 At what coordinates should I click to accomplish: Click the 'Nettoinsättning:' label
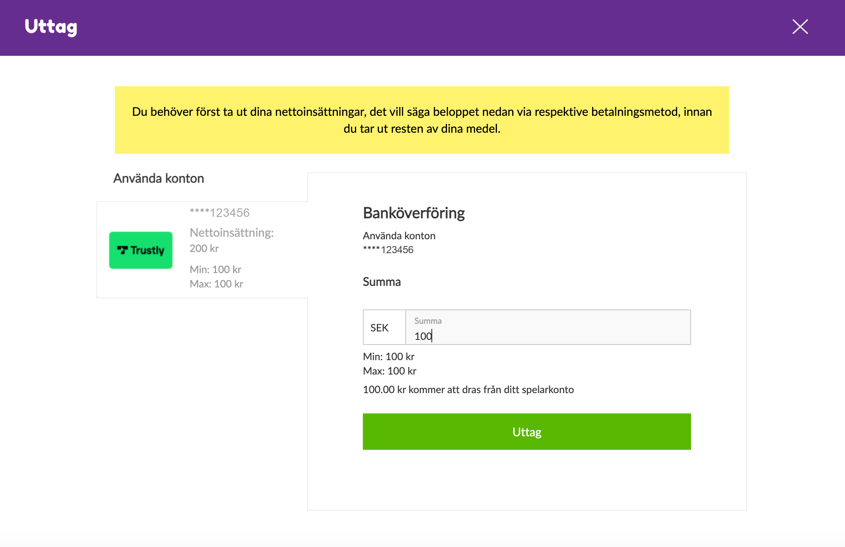pos(232,232)
